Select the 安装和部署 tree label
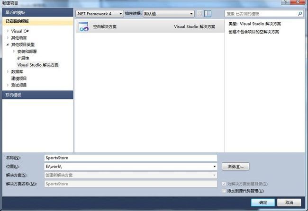 (27, 52)
